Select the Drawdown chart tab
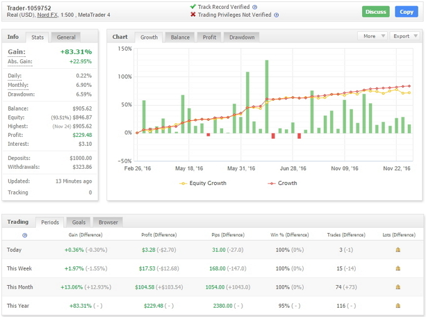 tap(242, 38)
